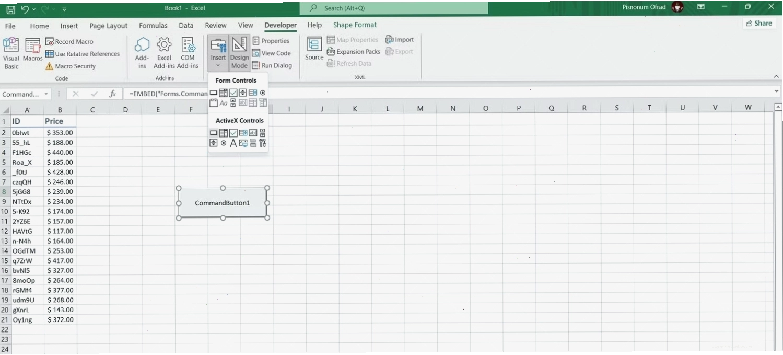Open the File tab
783x355 pixels.
tap(10, 26)
